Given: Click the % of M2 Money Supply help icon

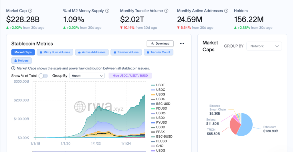Looking at the screenshot, I should pyautogui.click(x=107, y=11).
